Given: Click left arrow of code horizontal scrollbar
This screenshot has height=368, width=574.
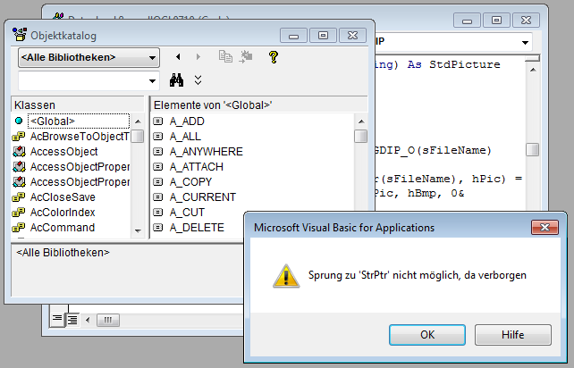Looking at the screenshot, I should (x=88, y=320).
